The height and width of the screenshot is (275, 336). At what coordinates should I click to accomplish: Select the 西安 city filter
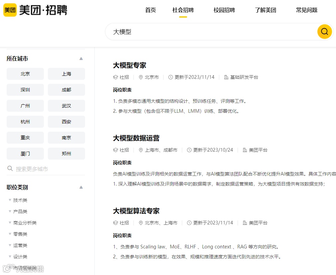[x=66, y=122]
